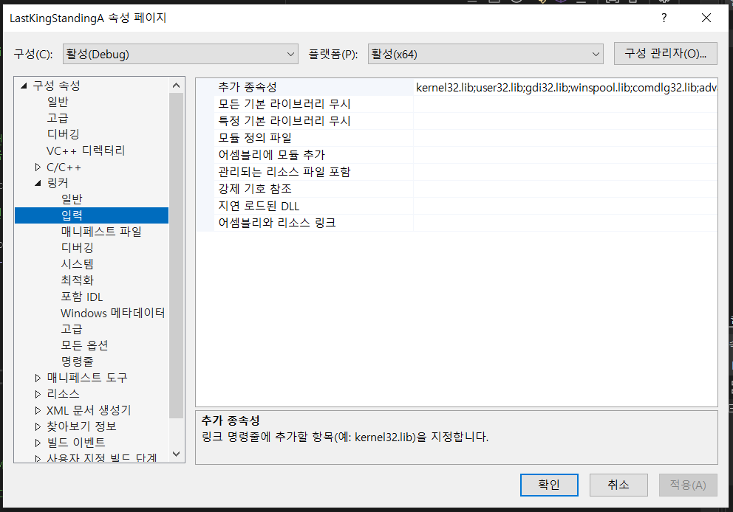This screenshot has height=512, width=733.
Task: Select 매니페스트 파일 tree item
Action: point(101,232)
